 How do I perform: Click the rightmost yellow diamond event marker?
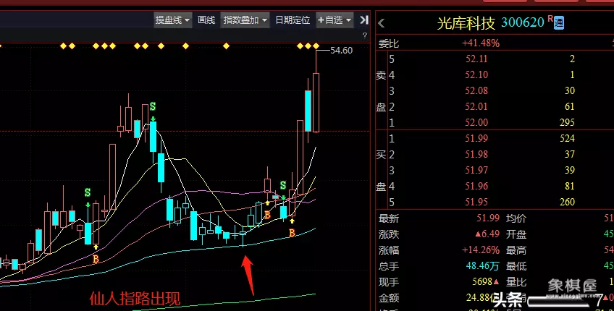click(x=316, y=47)
